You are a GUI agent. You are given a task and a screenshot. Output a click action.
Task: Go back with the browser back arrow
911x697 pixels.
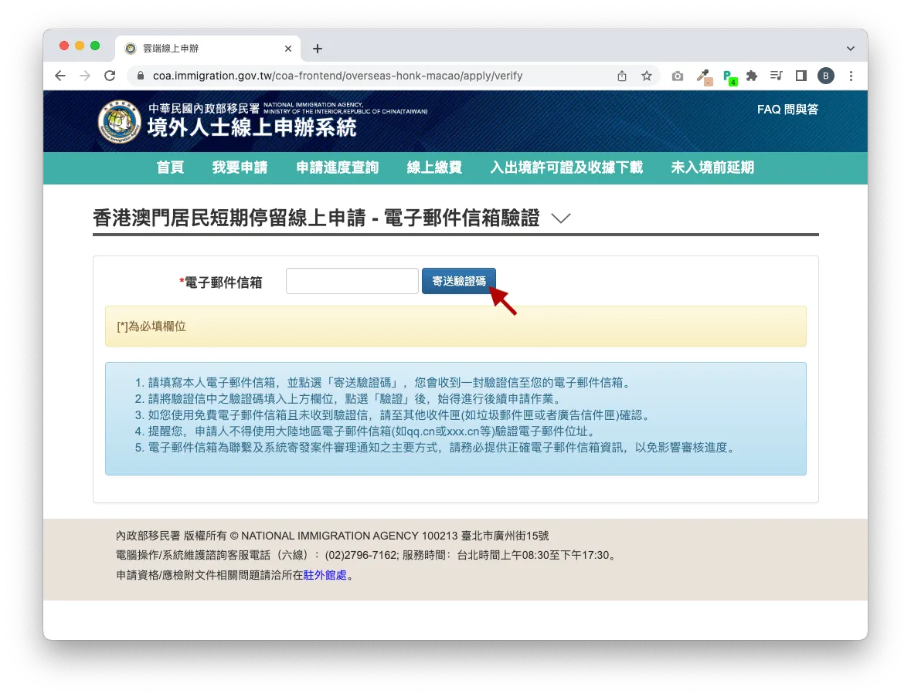60,76
